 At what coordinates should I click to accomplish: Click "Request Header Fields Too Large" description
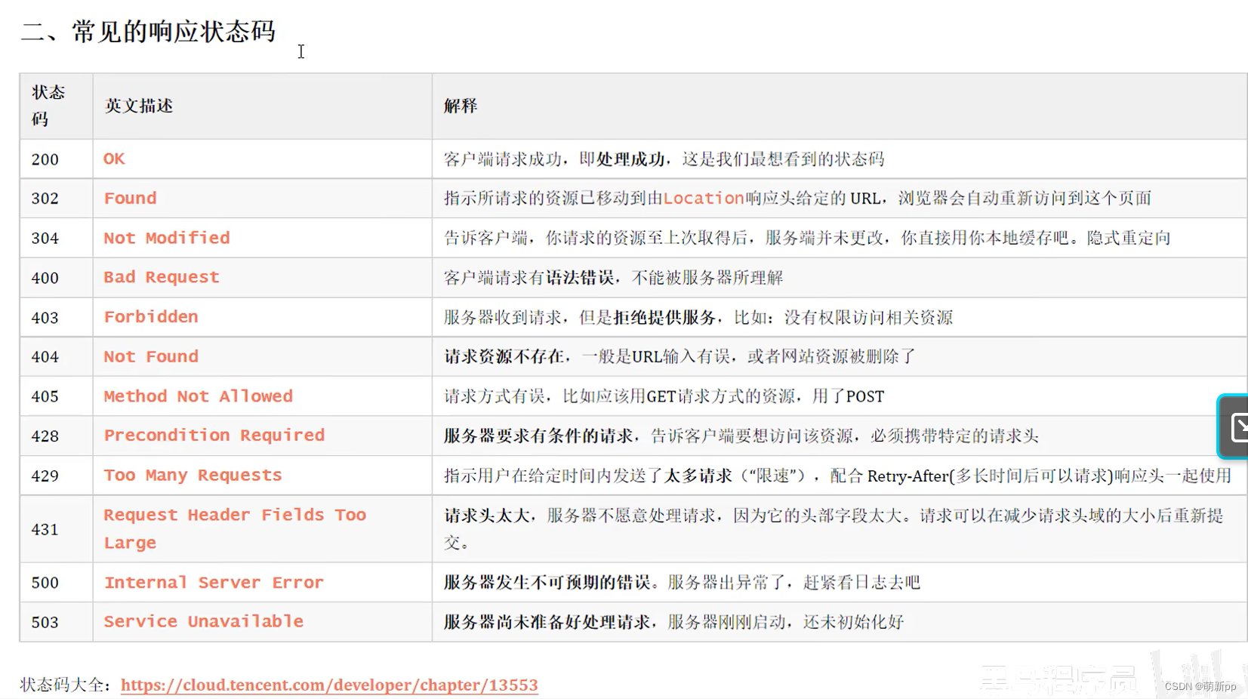(x=235, y=528)
